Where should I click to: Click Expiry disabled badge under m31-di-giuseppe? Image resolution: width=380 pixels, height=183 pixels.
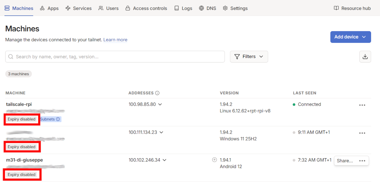tap(21, 174)
